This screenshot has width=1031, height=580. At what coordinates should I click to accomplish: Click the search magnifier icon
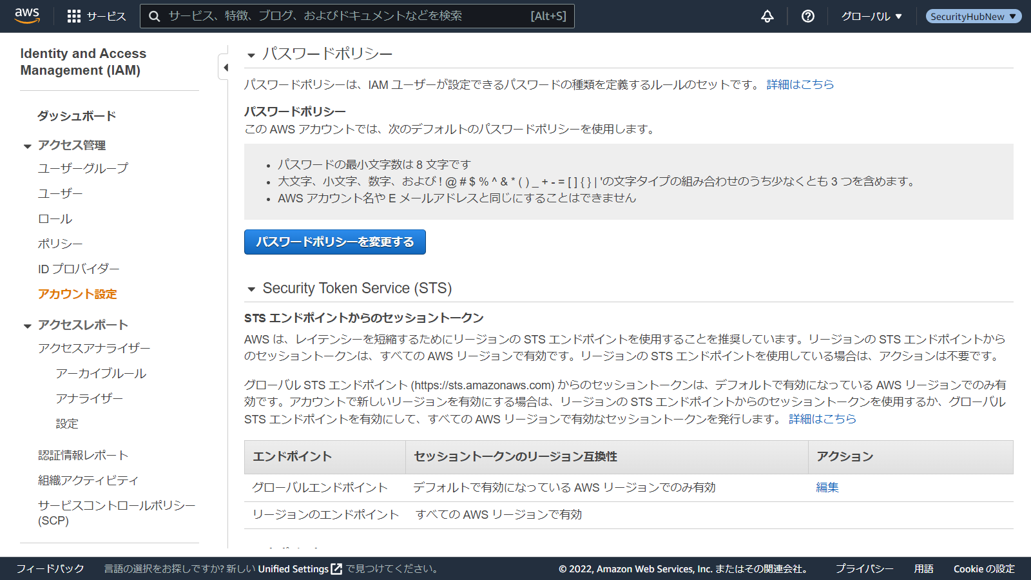point(155,16)
